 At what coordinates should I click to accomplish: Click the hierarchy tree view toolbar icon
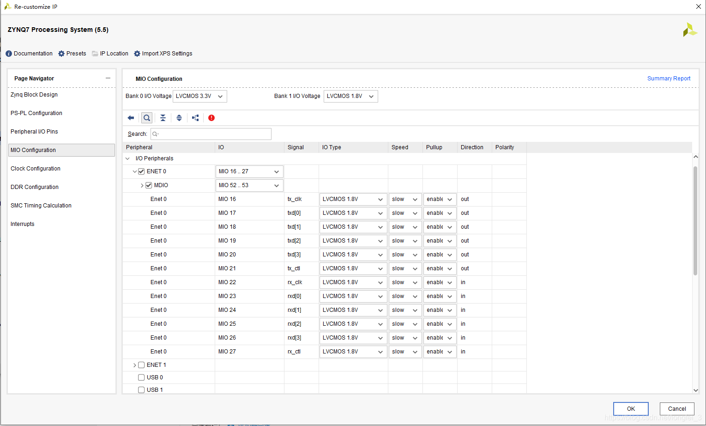click(x=195, y=118)
